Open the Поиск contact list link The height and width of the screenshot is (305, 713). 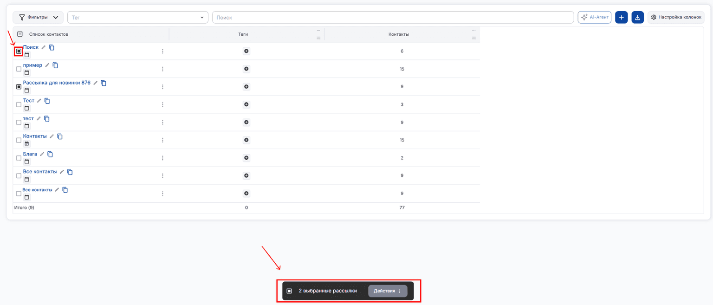31,47
